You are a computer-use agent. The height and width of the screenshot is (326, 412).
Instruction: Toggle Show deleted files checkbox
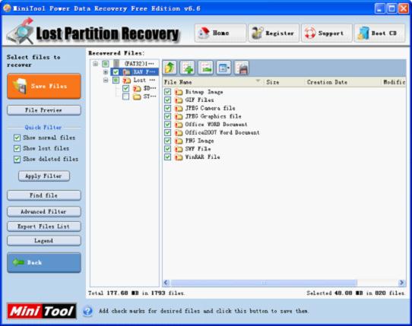(17, 159)
